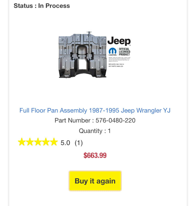Click the part number 576-0480-220
Screen dimensions: 196x206
tap(115, 121)
